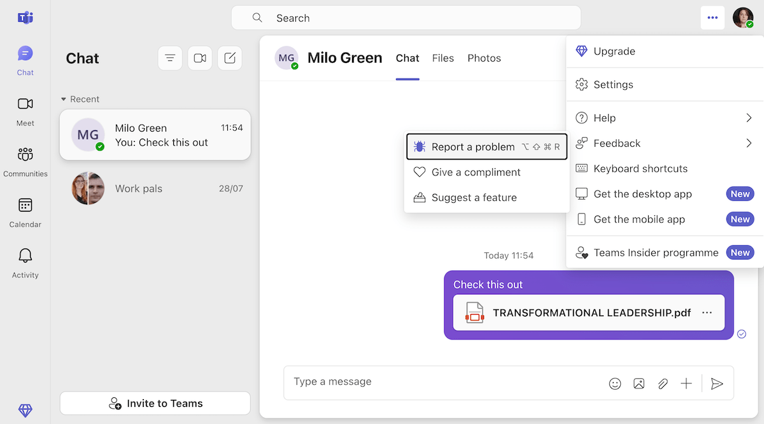Click Milo Green's avatar in chat header
The image size is (764, 424).
click(x=286, y=58)
